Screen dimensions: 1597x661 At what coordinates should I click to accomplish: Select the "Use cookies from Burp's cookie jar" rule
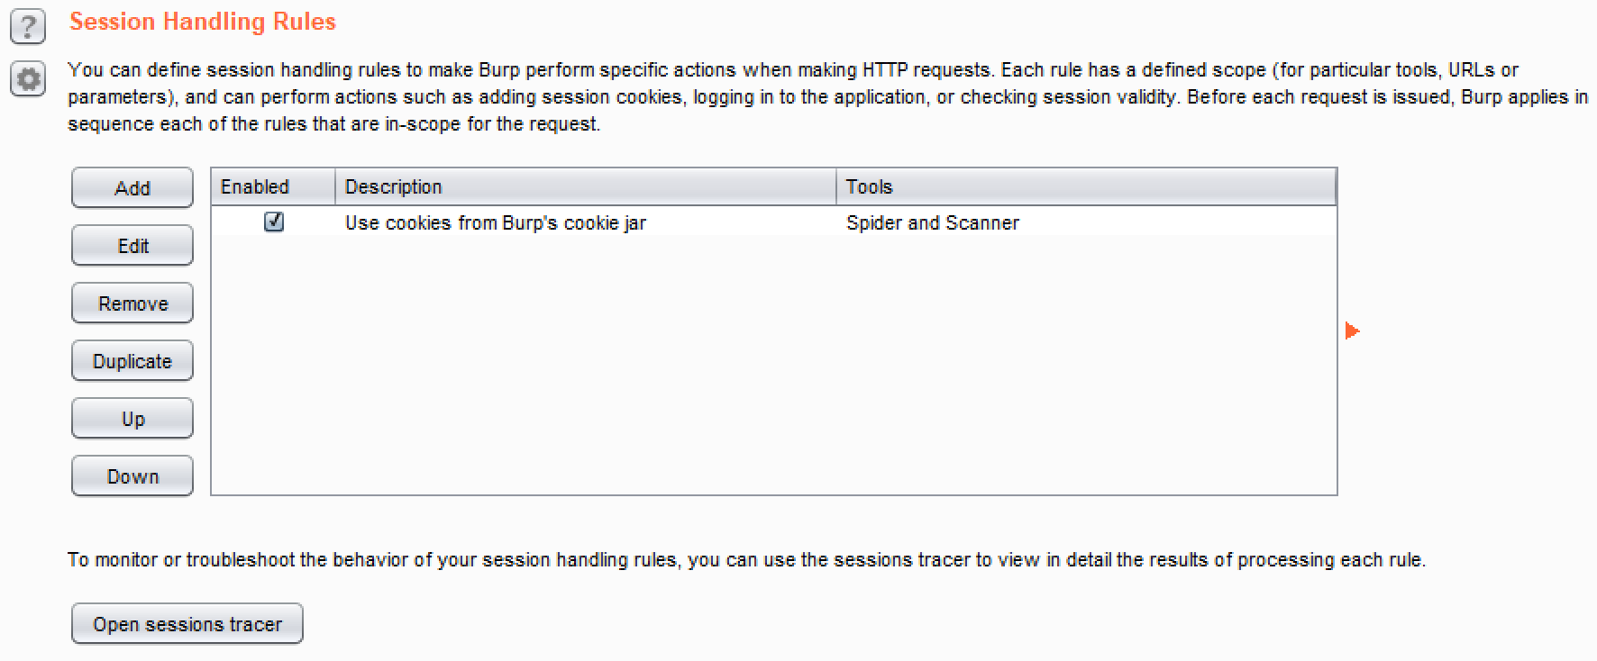(x=496, y=222)
